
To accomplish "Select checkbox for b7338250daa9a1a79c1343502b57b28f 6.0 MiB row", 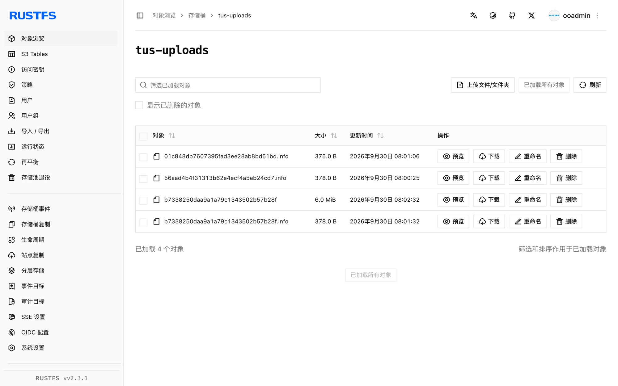I will (143, 200).
